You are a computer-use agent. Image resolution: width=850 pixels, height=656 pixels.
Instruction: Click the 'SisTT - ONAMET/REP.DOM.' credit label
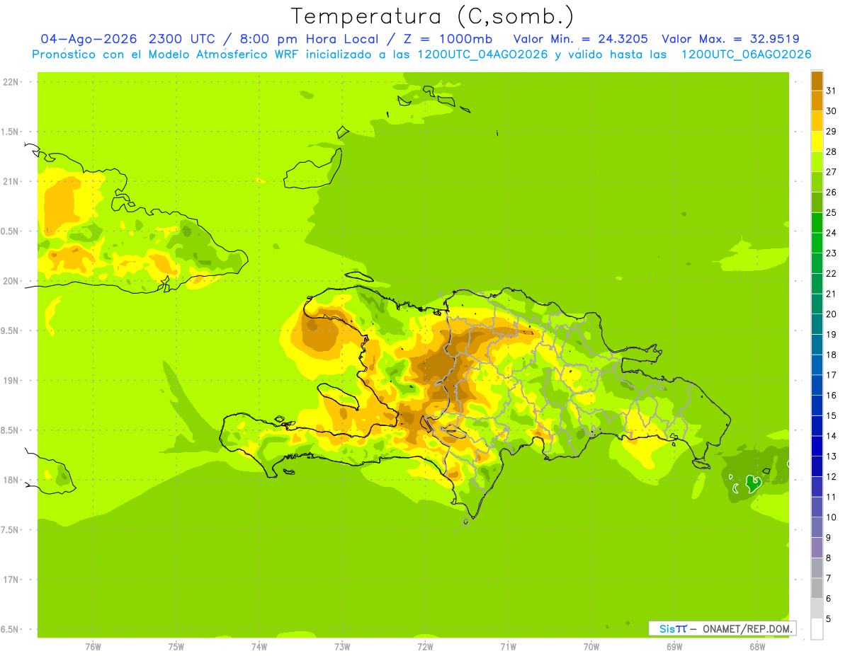coord(722,628)
